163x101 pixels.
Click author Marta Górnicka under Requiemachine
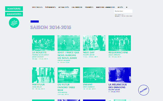point(114,55)
